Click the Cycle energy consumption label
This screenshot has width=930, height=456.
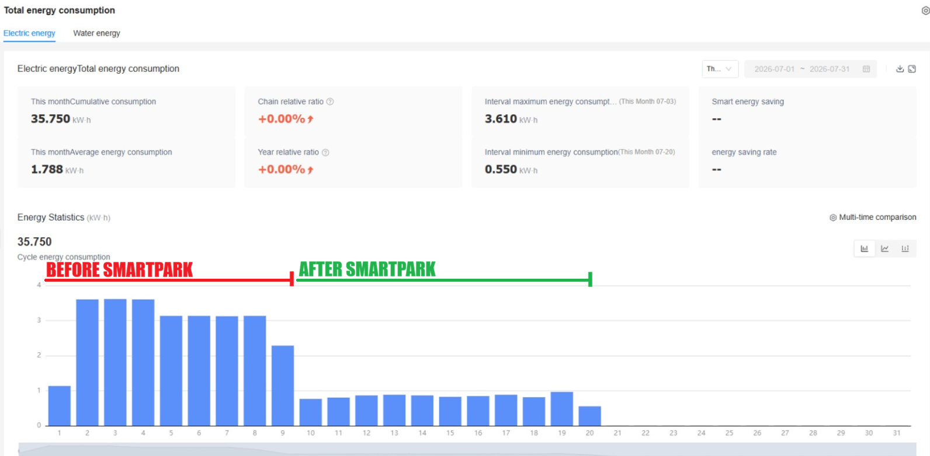64,257
